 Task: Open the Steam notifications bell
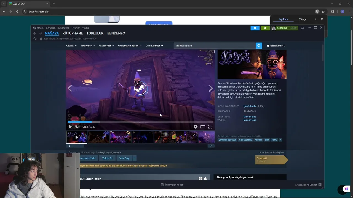click(x=265, y=28)
